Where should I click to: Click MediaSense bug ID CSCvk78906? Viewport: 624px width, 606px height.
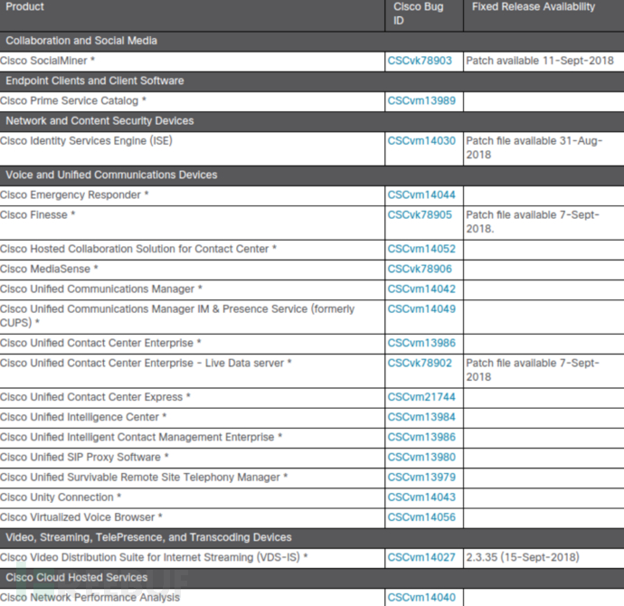coord(420,270)
